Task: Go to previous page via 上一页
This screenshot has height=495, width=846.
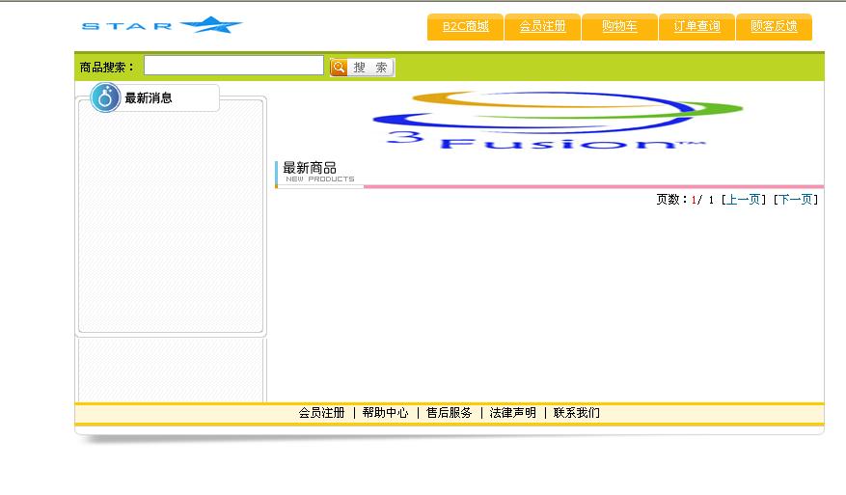Action: [743, 200]
